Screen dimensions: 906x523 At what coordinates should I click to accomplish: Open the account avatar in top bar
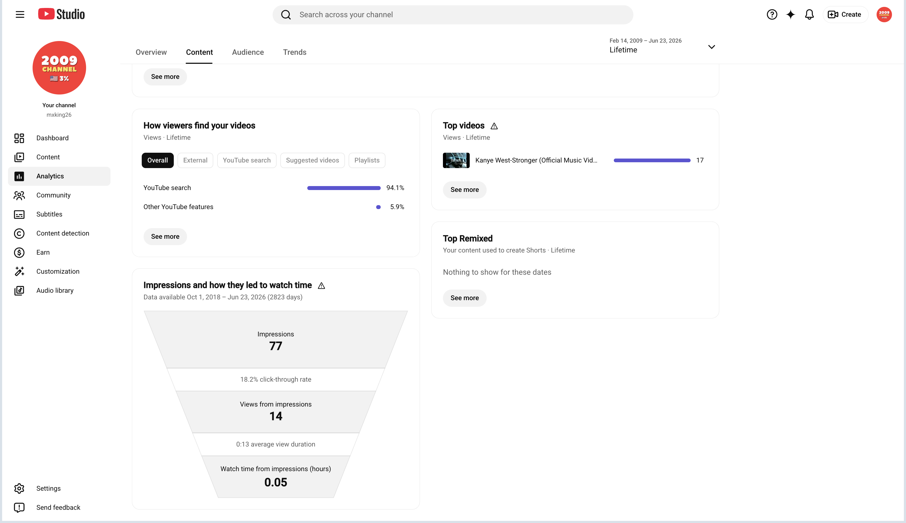[x=884, y=14]
